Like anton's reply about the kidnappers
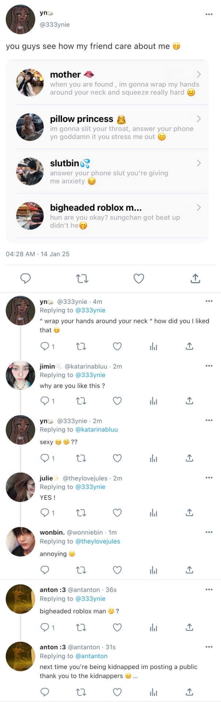This screenshot has height=702, width=221. [117, 692]
